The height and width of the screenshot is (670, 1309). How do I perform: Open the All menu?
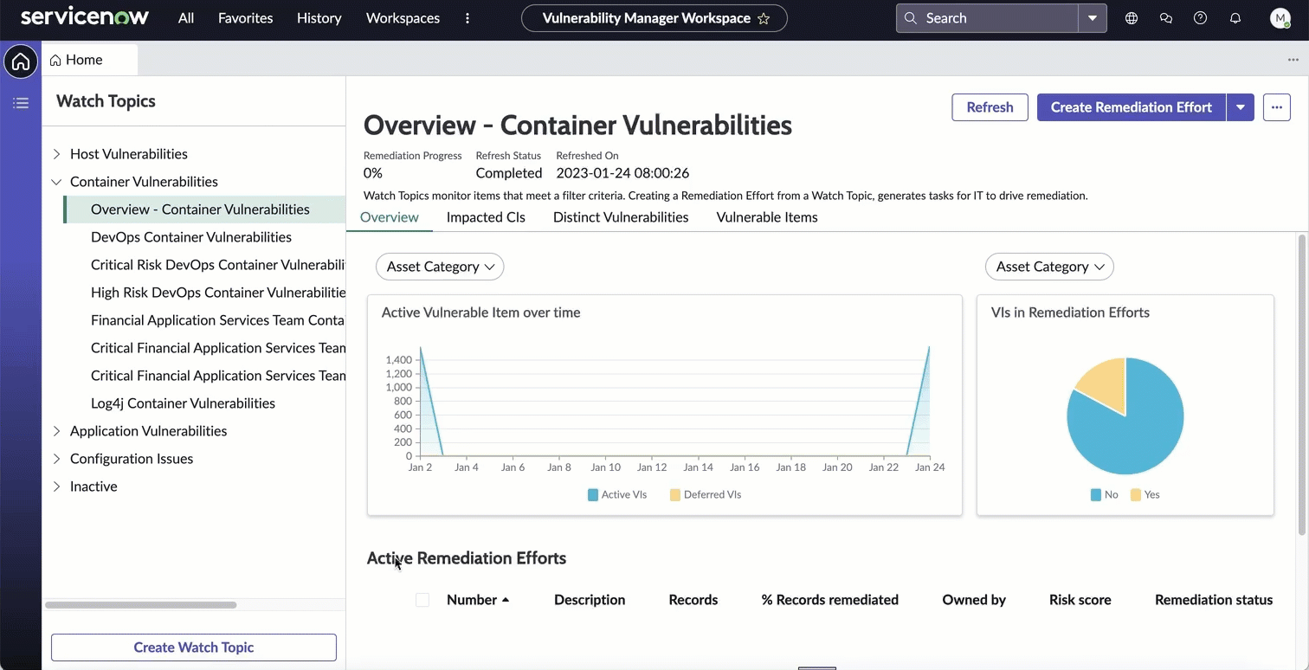186,18
